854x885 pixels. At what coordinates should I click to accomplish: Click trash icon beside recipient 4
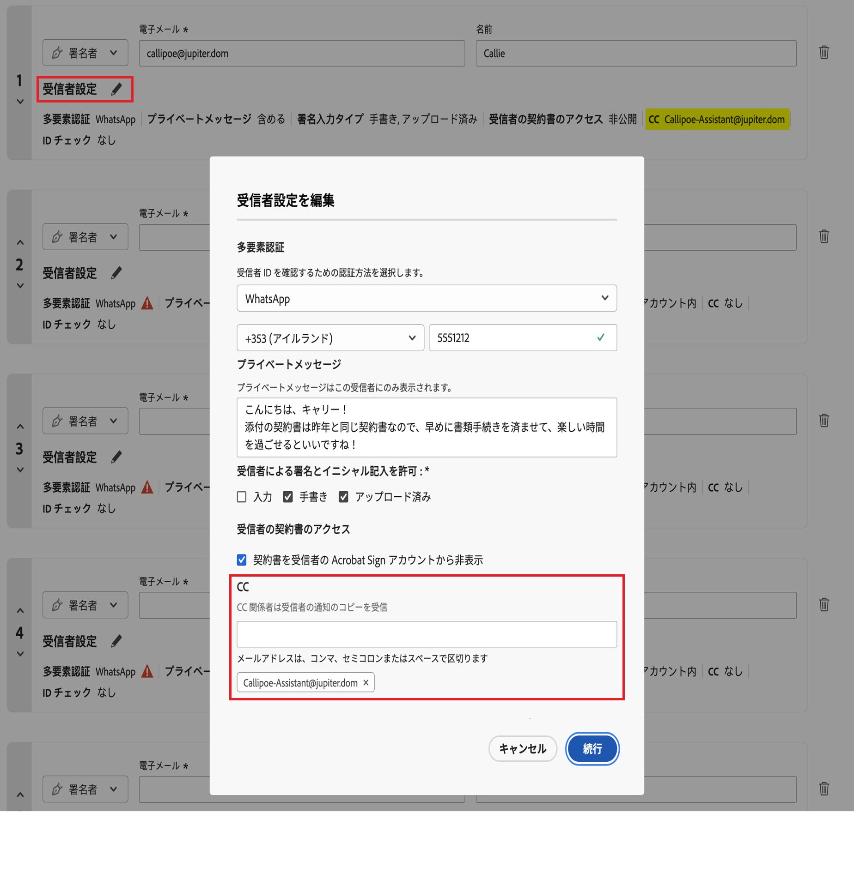pyautogui.click(x=824, y=604)
